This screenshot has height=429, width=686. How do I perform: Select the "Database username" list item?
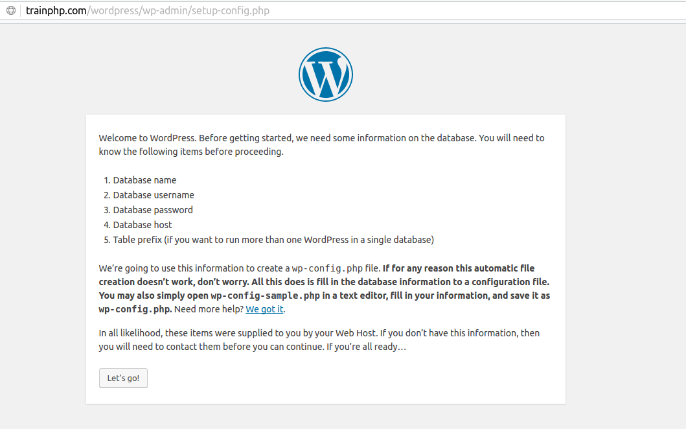154,195
